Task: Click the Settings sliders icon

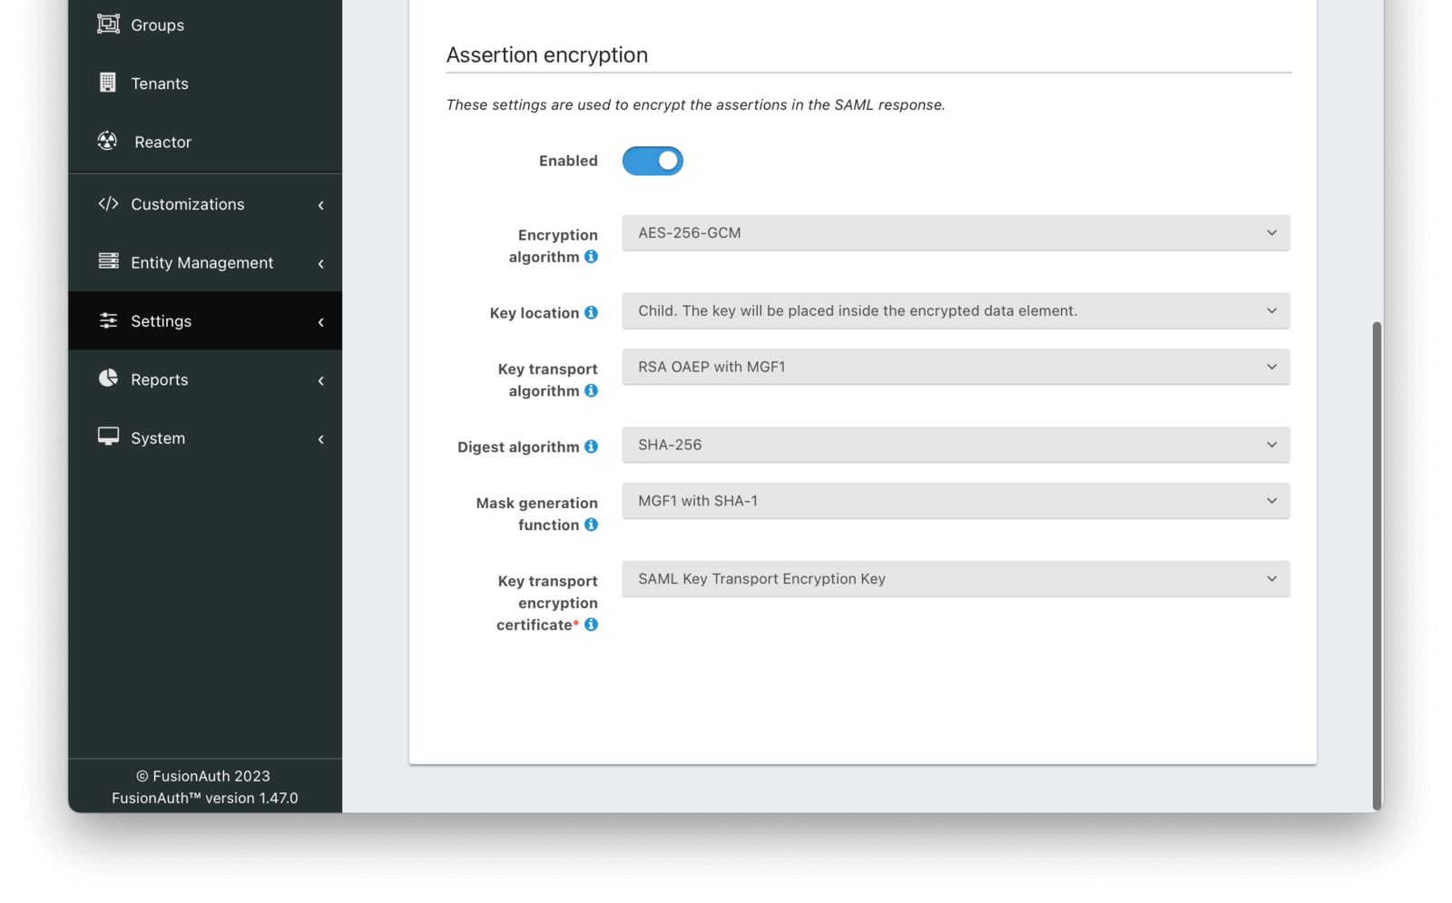Action: (107, 320)
